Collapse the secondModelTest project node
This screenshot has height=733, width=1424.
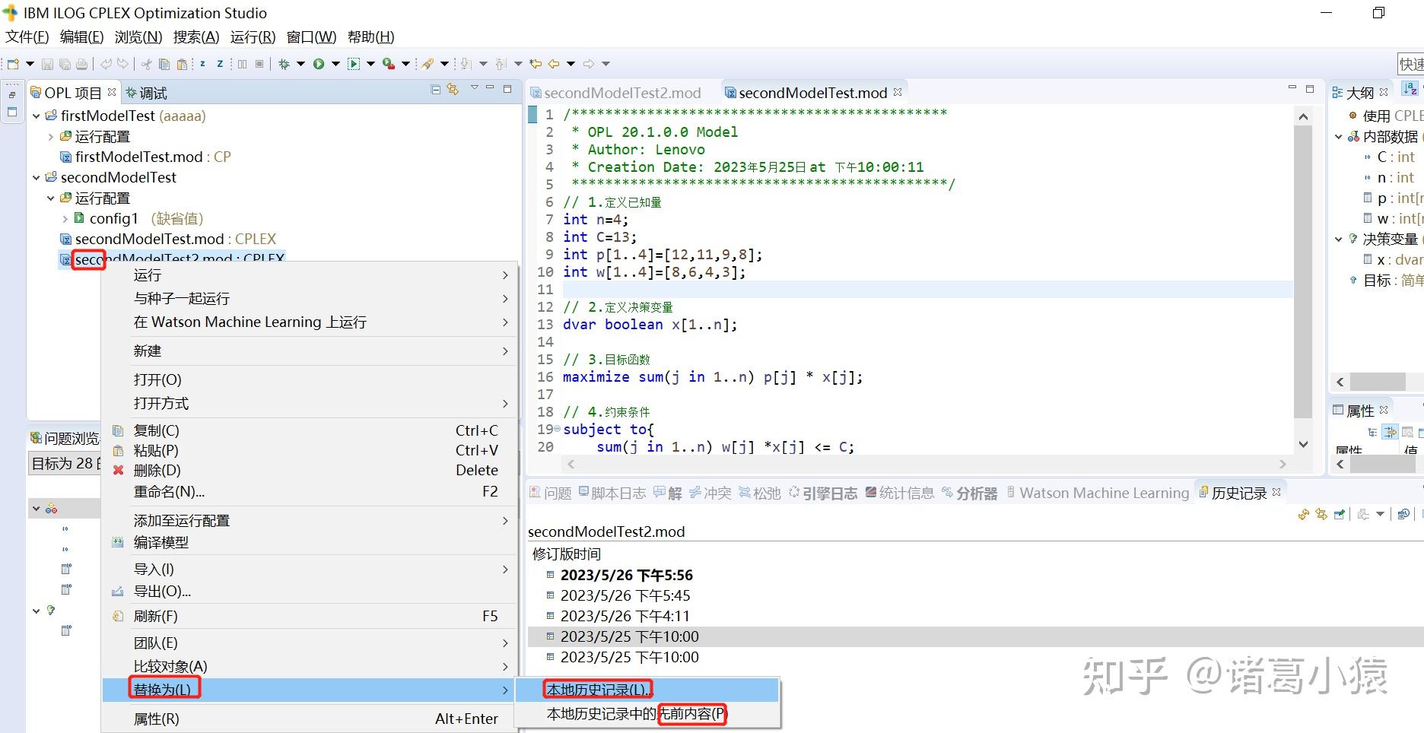click(x=36, y=177)
